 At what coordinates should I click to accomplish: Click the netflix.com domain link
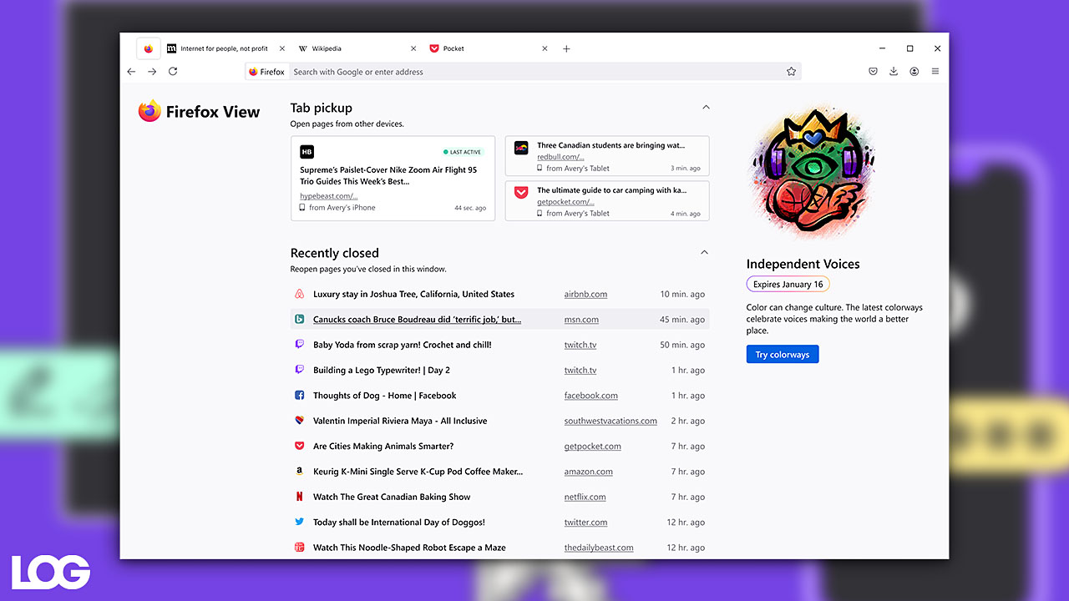[585, 497]
